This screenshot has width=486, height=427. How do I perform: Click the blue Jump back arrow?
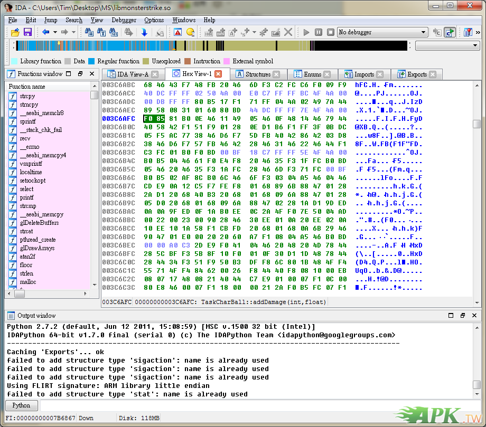[x=46, y=32]
